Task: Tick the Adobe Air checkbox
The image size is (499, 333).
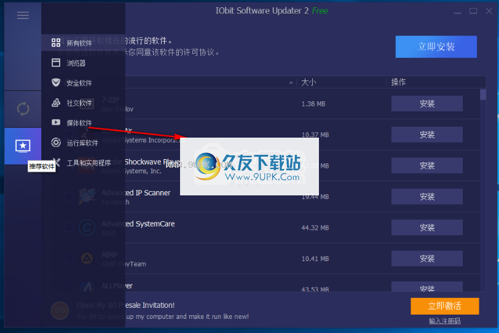Action: pos(69,134)
